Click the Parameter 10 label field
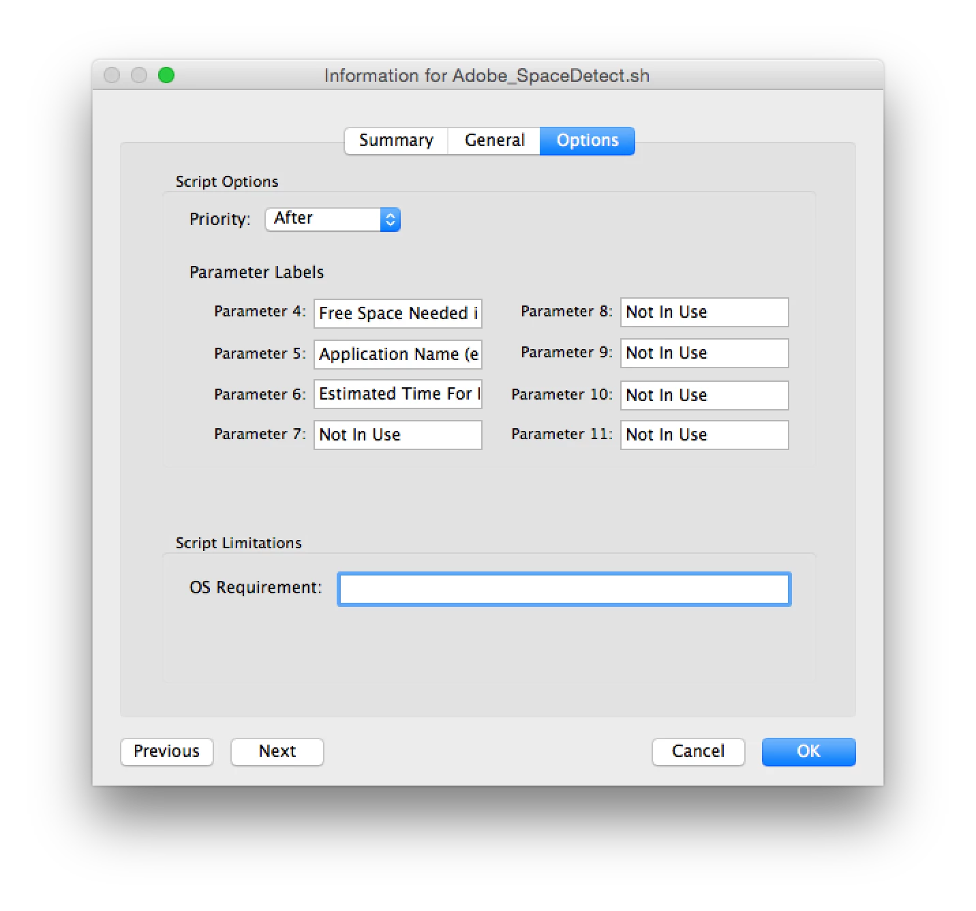 pyautogui.click(x=705, y=395)
